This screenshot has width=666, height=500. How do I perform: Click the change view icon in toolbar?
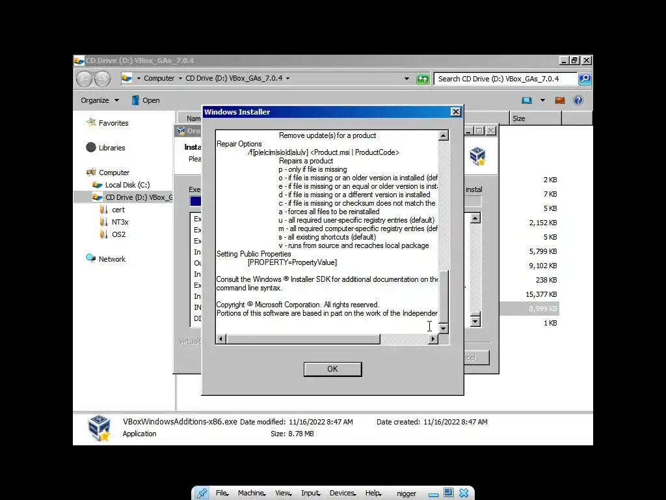coord(527,100)
